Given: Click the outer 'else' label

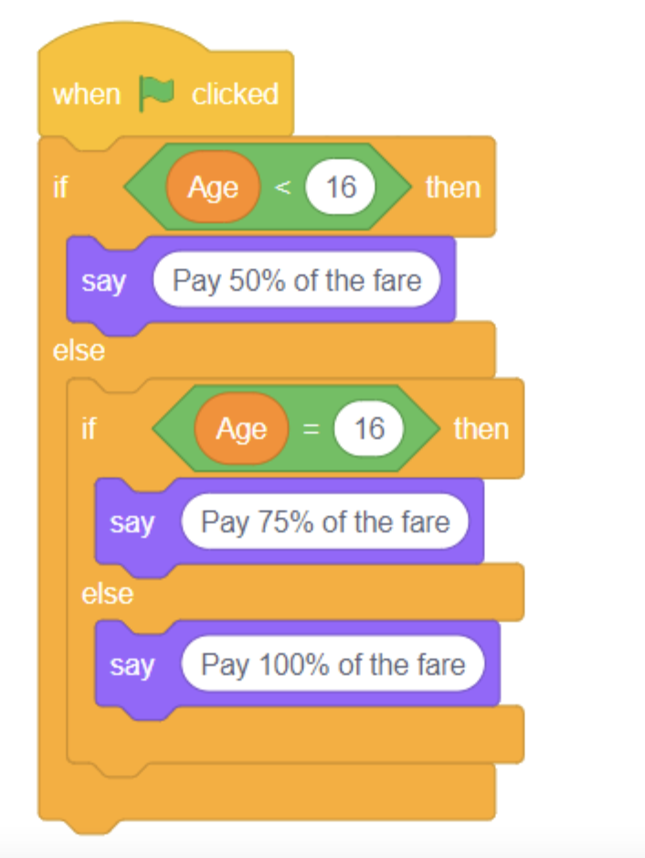Looking at the screenshot, I should (x=79, y=350).
